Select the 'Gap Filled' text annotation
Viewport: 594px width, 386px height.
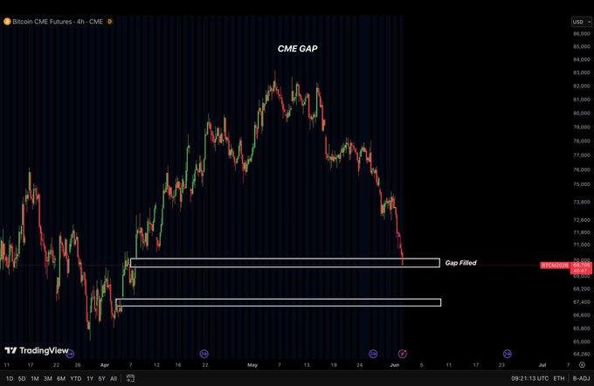460,263
